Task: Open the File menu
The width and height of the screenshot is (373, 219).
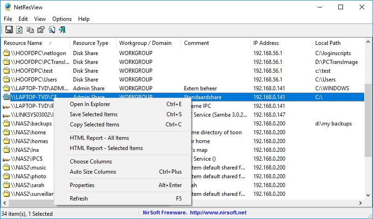Action: coord(8,19)
